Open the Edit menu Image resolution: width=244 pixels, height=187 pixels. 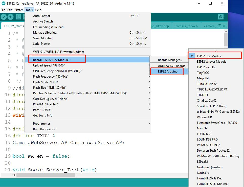(10, 10)
